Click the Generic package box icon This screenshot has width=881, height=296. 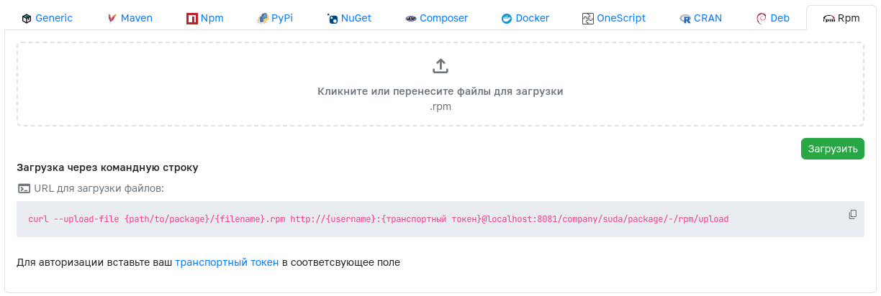click(x=27, y=19)
